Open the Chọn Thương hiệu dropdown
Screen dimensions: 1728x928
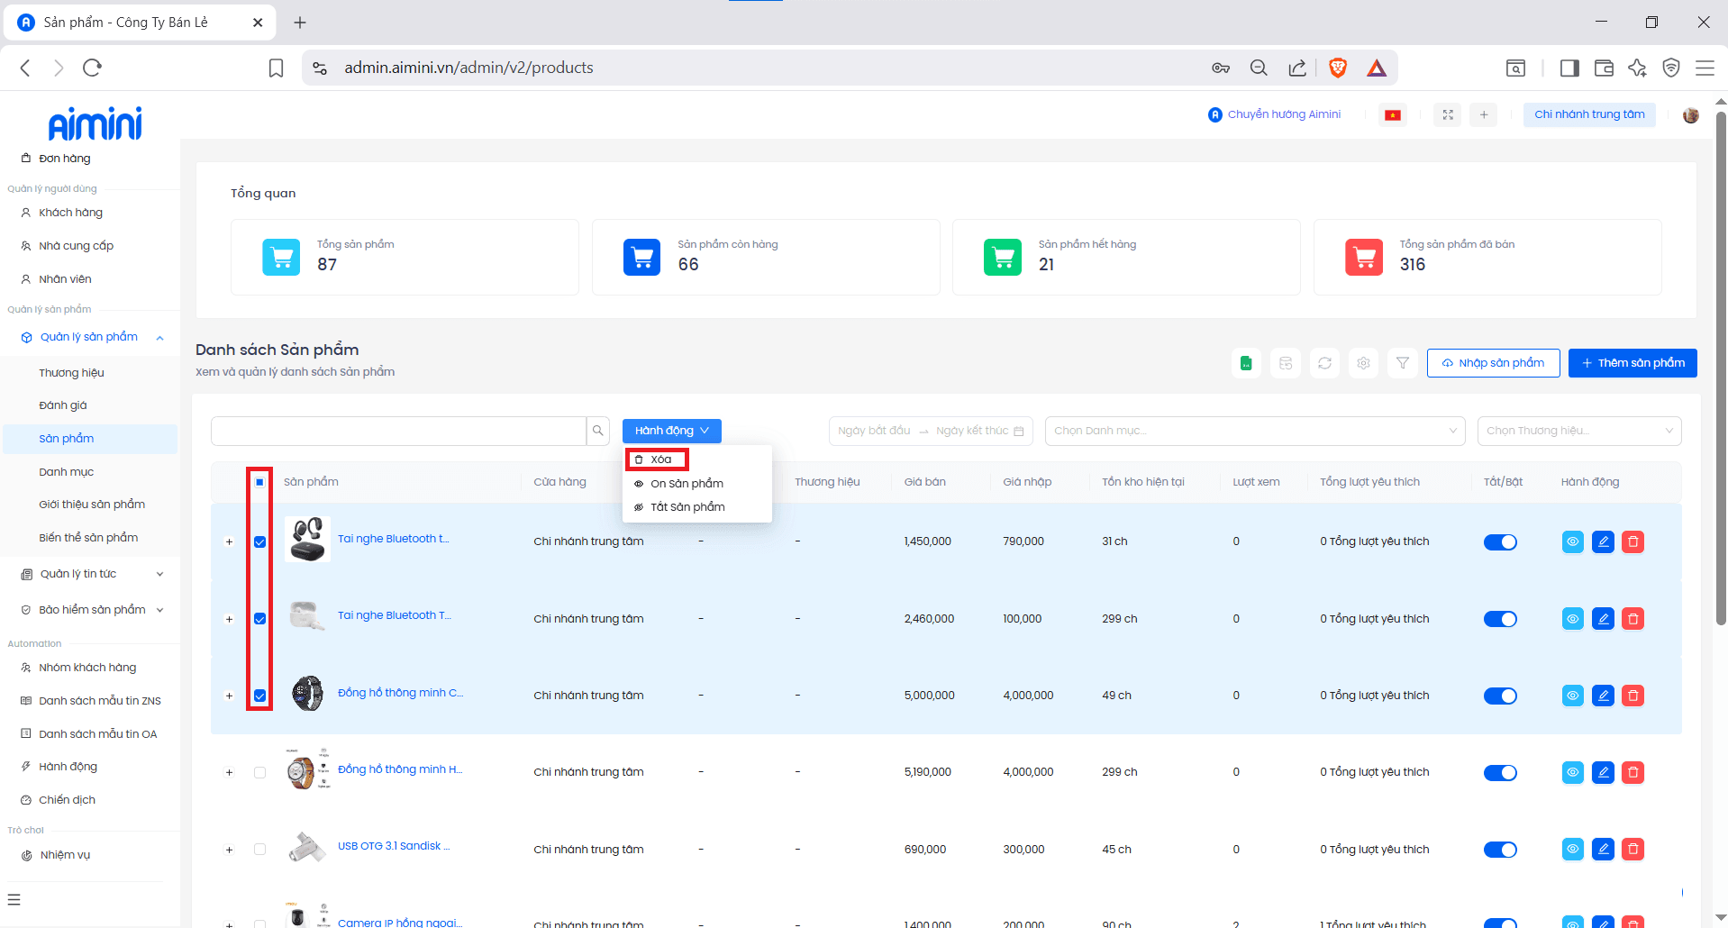point(1578,431)
